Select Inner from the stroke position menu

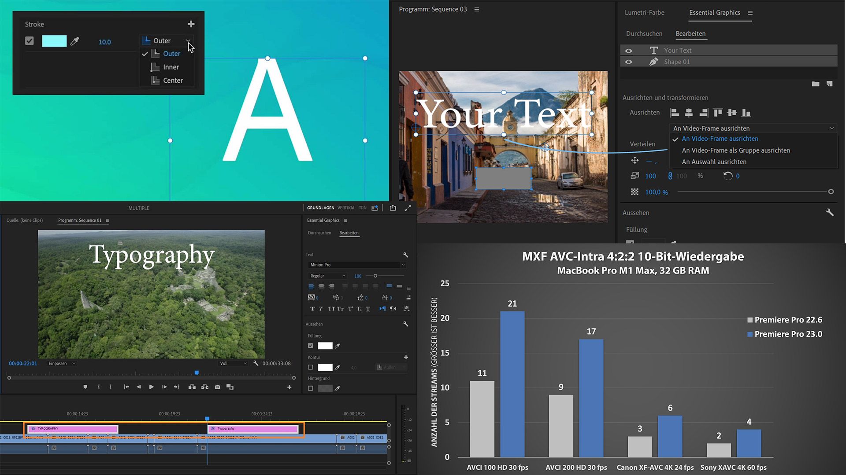click(x=170, y=67)
